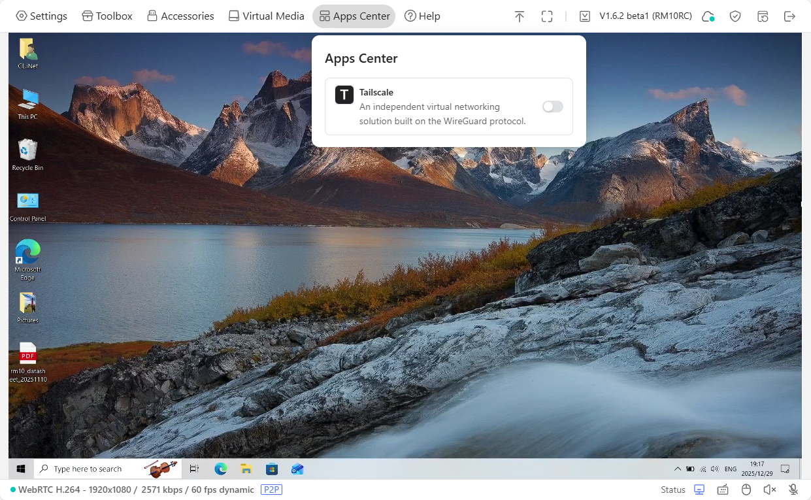The height and width of the screenshot is (500, 811).
Task: Click the V1.6.2 beta1 firmware version
Action: pyautogui.click(x=645, y=16)
